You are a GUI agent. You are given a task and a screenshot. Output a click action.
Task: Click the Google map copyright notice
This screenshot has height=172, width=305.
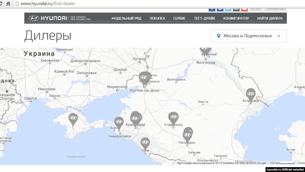[222, 163]
